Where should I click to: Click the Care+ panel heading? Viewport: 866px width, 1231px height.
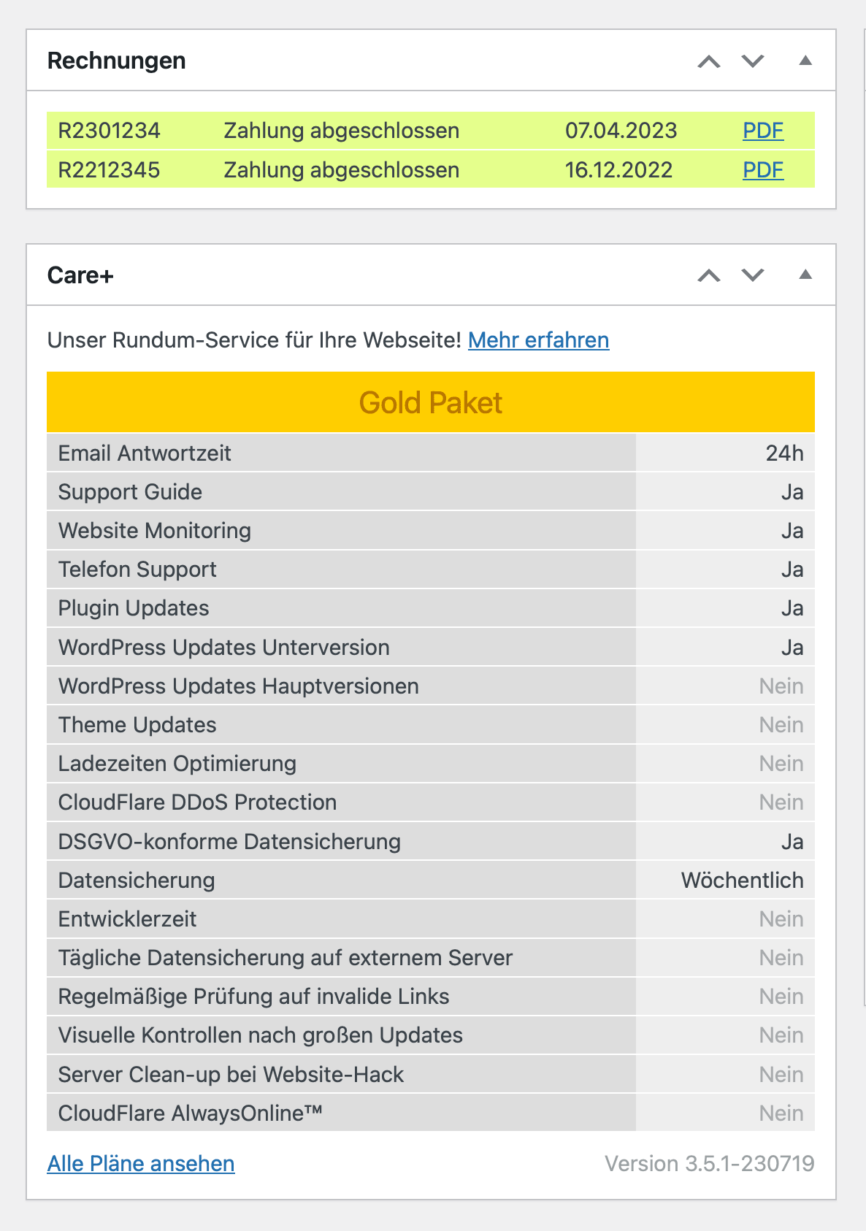pos(80,275)
